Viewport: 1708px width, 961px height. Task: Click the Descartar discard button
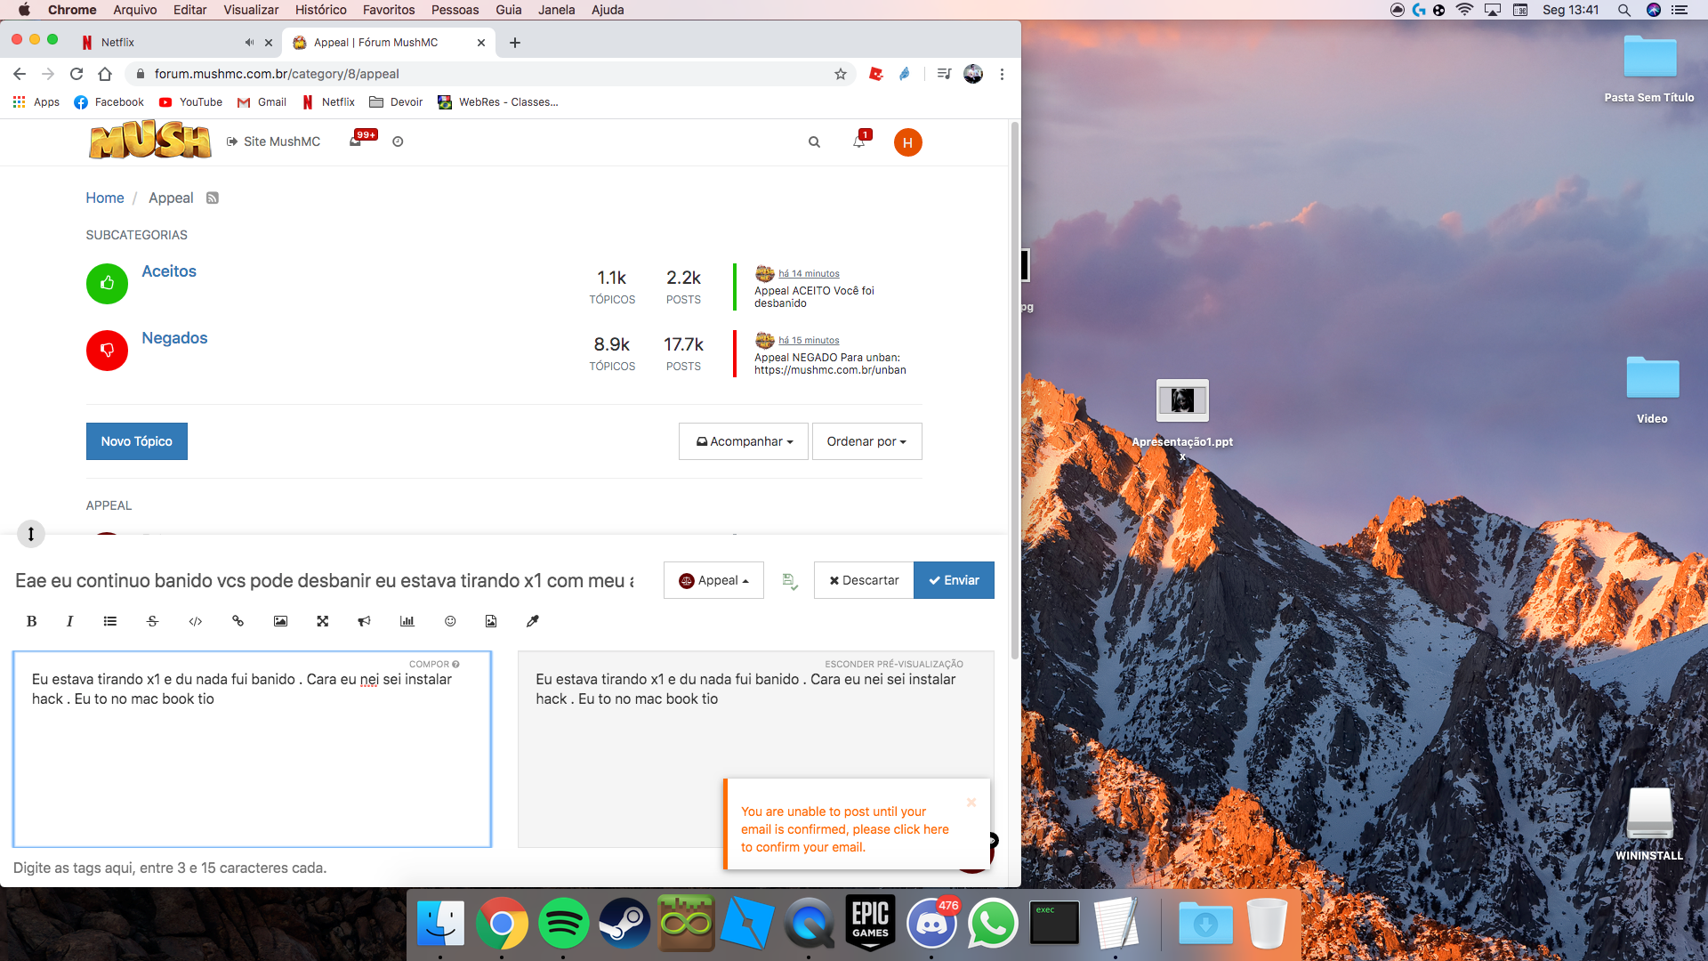[x=864, y=579]
